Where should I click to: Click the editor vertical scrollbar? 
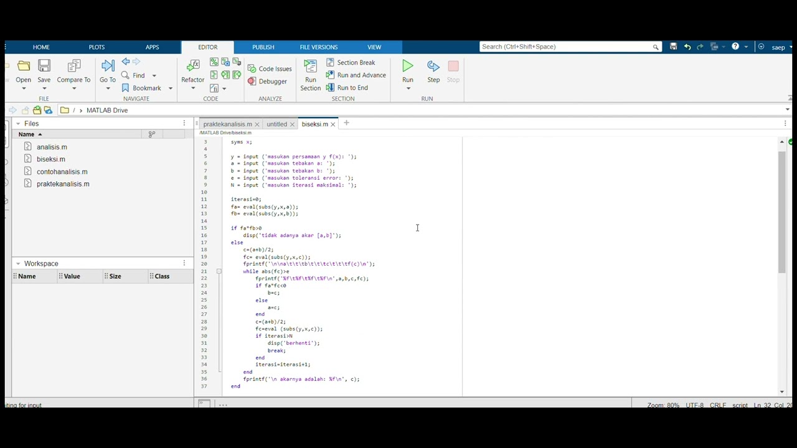point(782,212)
